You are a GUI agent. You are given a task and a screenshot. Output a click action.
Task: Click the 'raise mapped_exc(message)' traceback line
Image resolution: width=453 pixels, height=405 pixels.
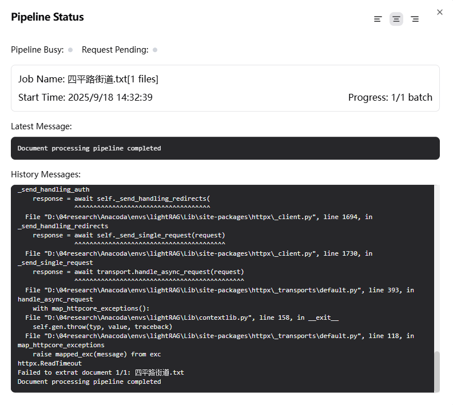coord(97,354)
